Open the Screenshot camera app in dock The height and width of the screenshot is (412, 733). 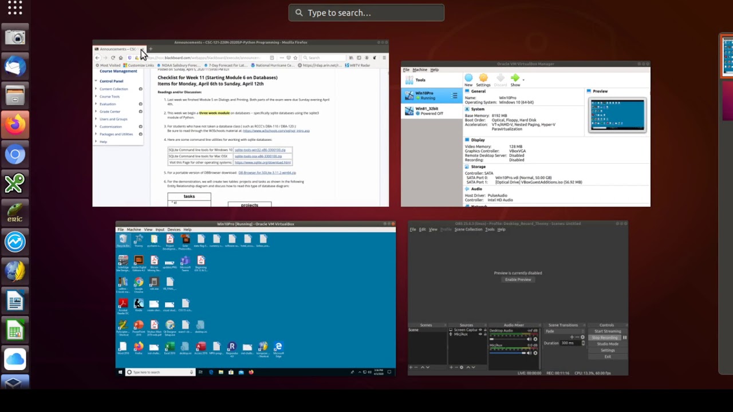tap(15, 38)
